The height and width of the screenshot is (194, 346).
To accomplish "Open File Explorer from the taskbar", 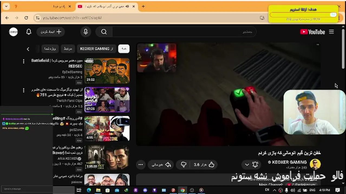I will point(98,190).
